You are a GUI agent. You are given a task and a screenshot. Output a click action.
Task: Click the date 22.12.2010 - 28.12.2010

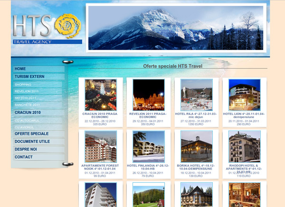point(100,121)
